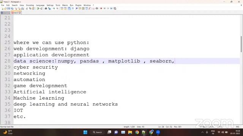Viewport: 243px width, 136px height.
Task: Open Google Chrome from the taskbar
Action: (x=137, y=132)
